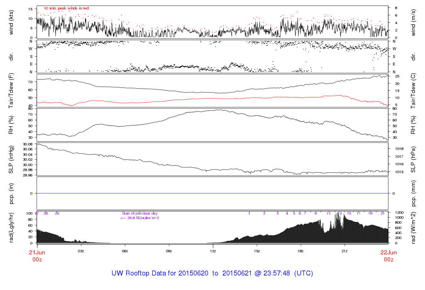The height and width of the screenshot is (290, 425).
Task: Click the 'SLP (hPa)' axis label
Action: [413, 159]
